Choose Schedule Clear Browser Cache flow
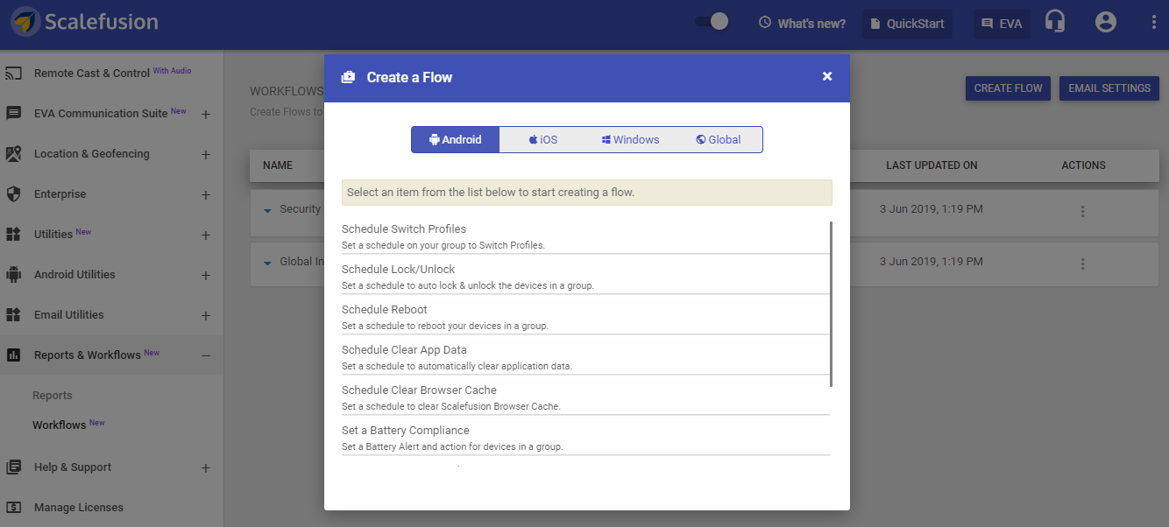This screenshot has width=1169, height=527. [585, 398]
